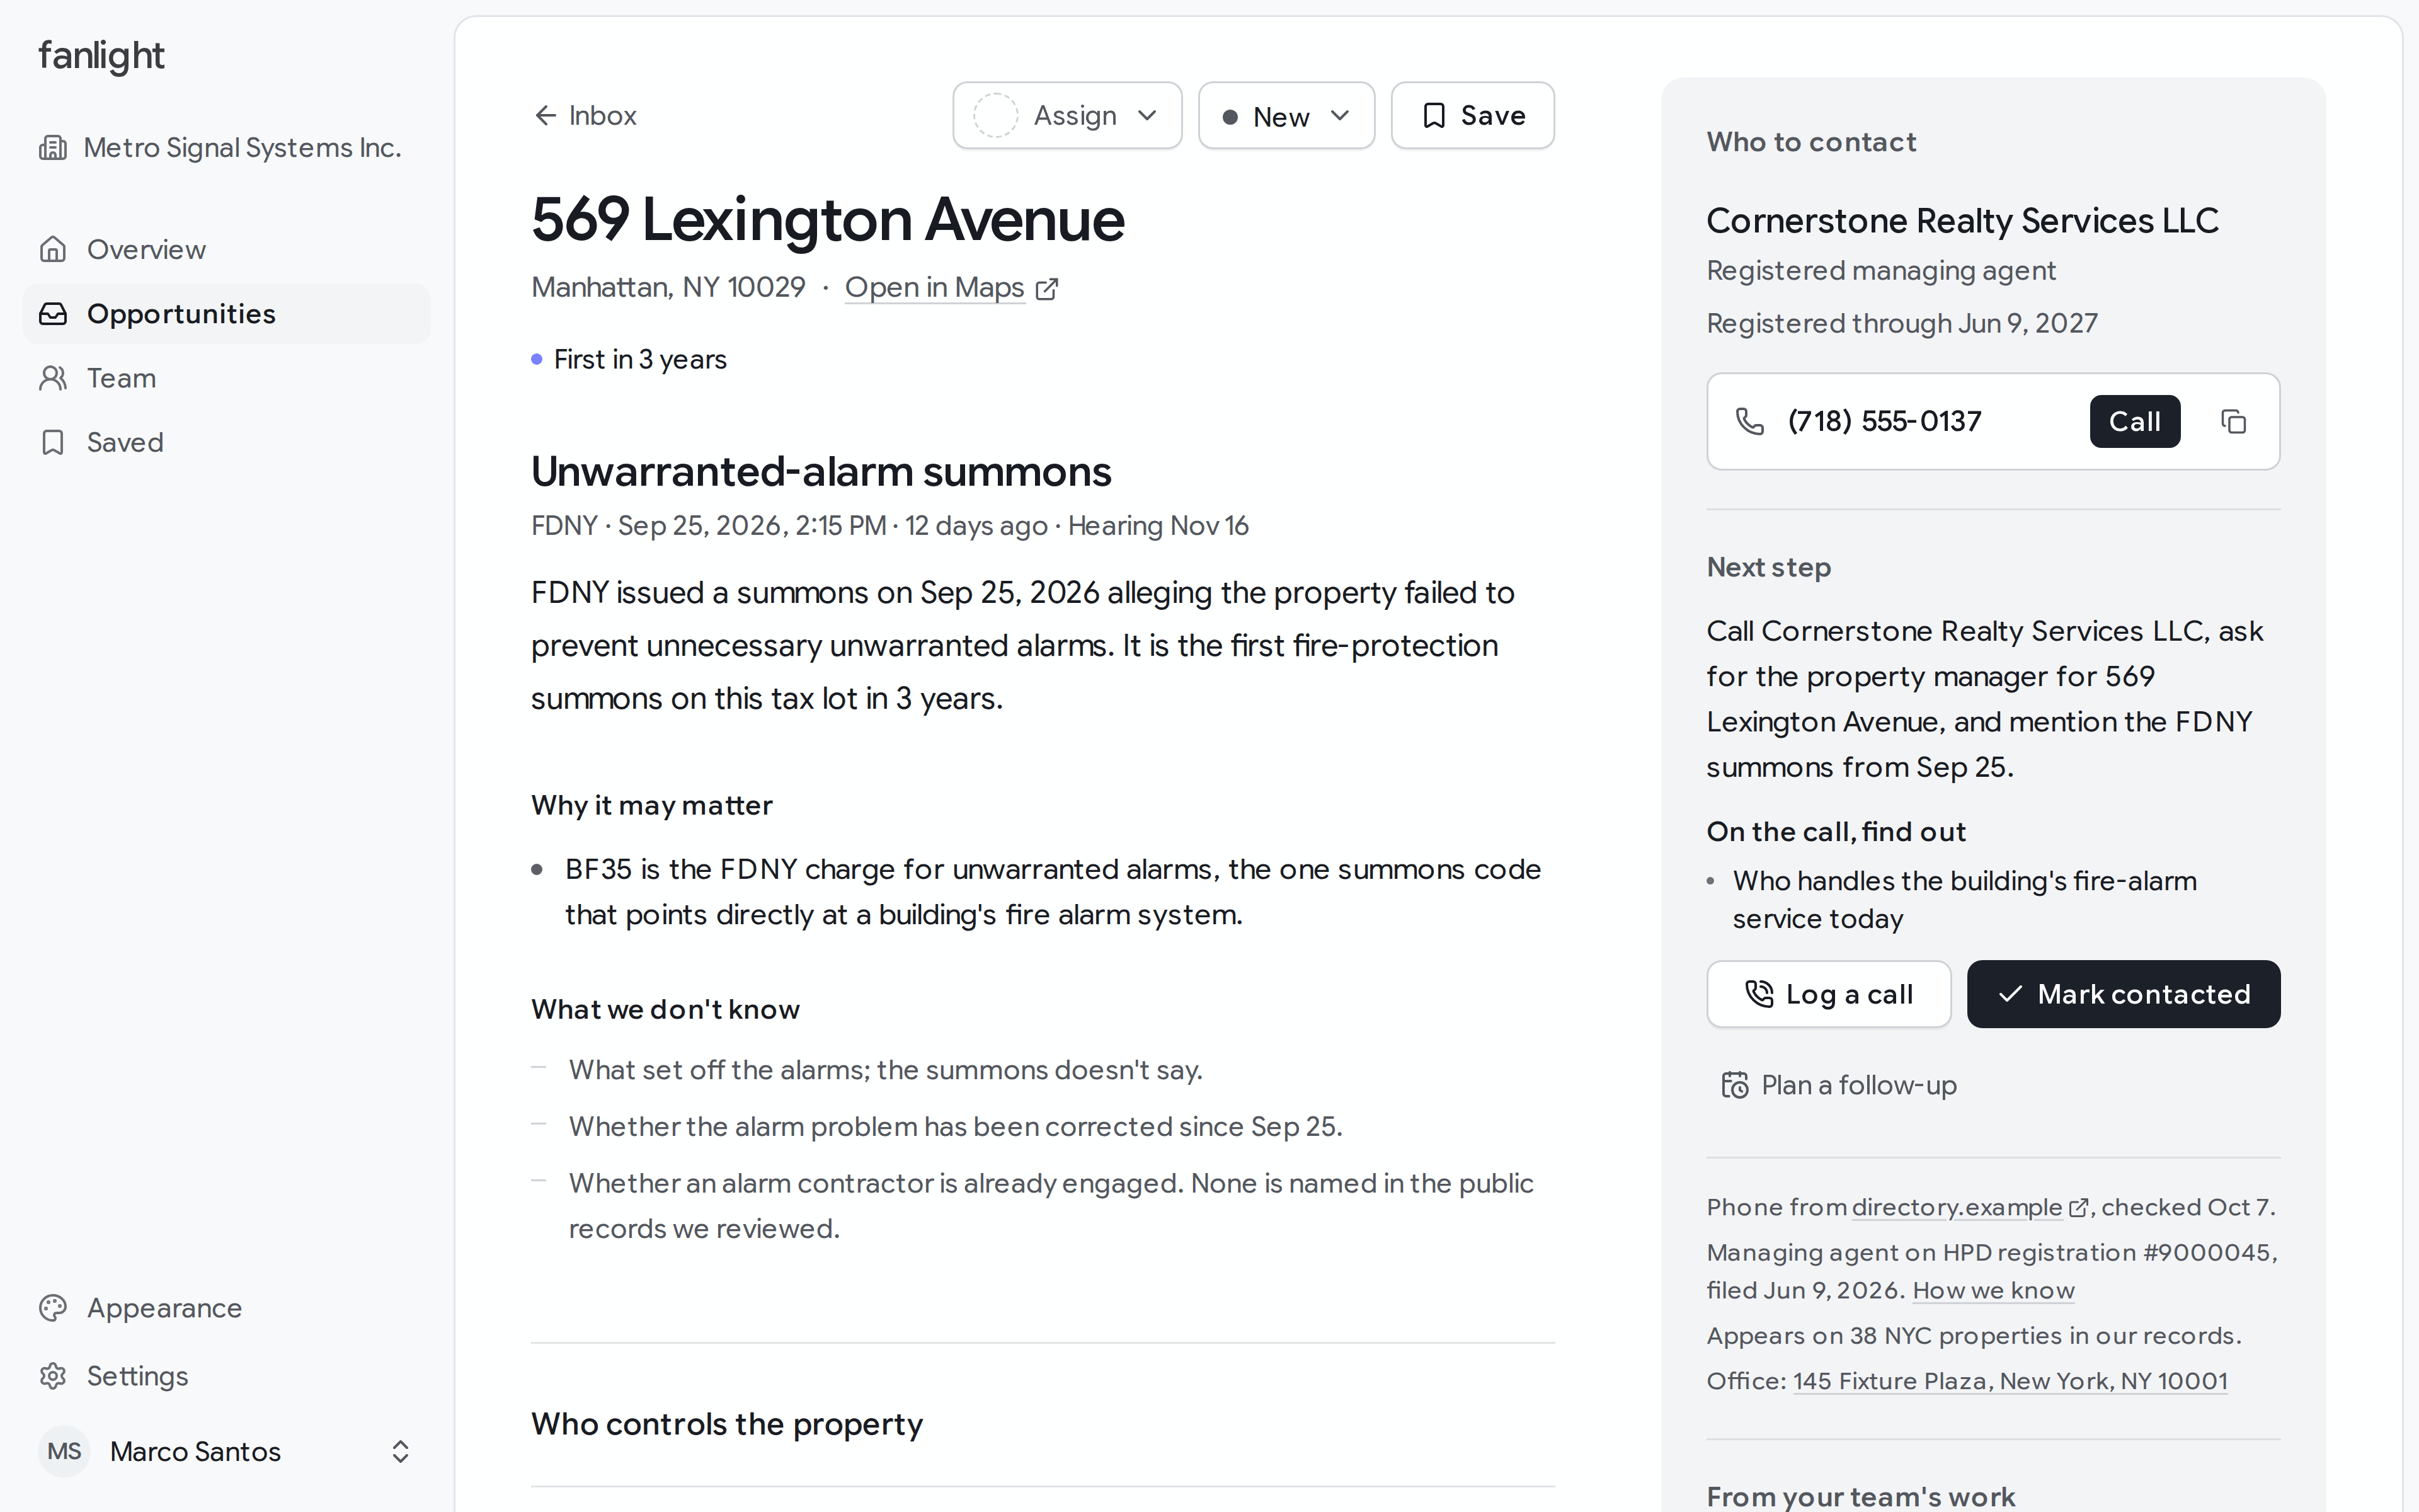The width and height of the screenshot is (2419, 1512).
Task: Click "Cornerstone Realty Services LLC" contact name
Action: [x=1962, y=221]
